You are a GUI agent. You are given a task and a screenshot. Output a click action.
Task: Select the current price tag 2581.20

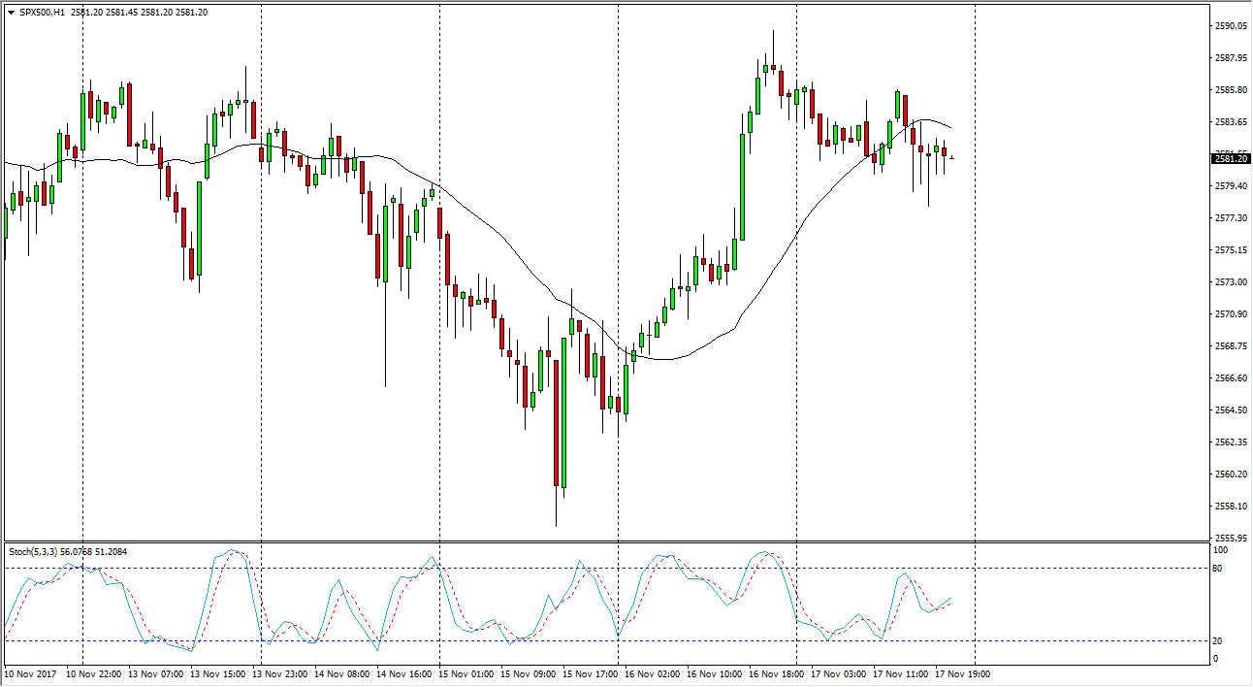coord(1230,159)
